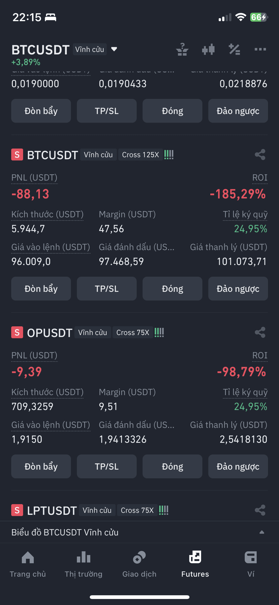Open the Ví wallet tab
Viewport: 279px width, 605px height.
[251, 564]
